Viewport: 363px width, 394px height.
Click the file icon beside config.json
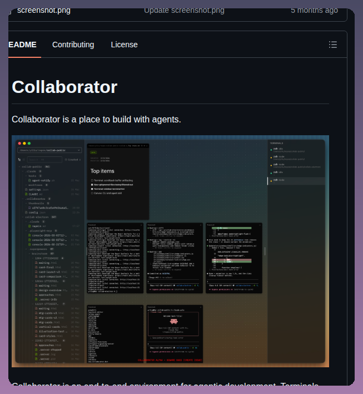click(26, 213)
